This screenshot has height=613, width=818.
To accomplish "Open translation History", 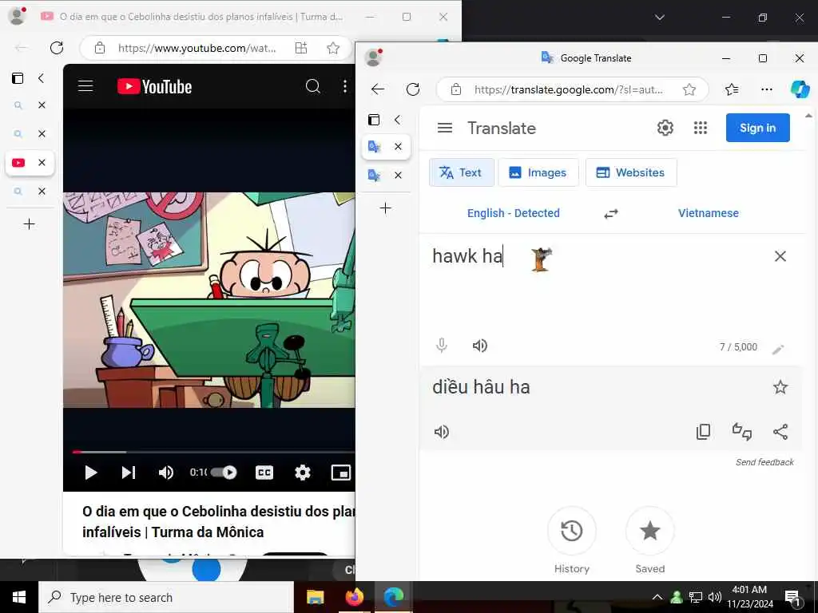I will click(572, 531).
